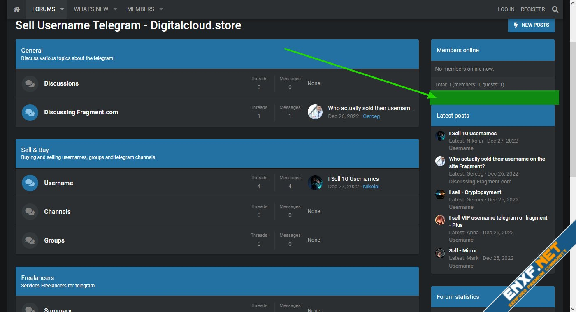The width and height of the screenshot is (576, 312).
Task: Click the Register link
Action: click(532, 9)
